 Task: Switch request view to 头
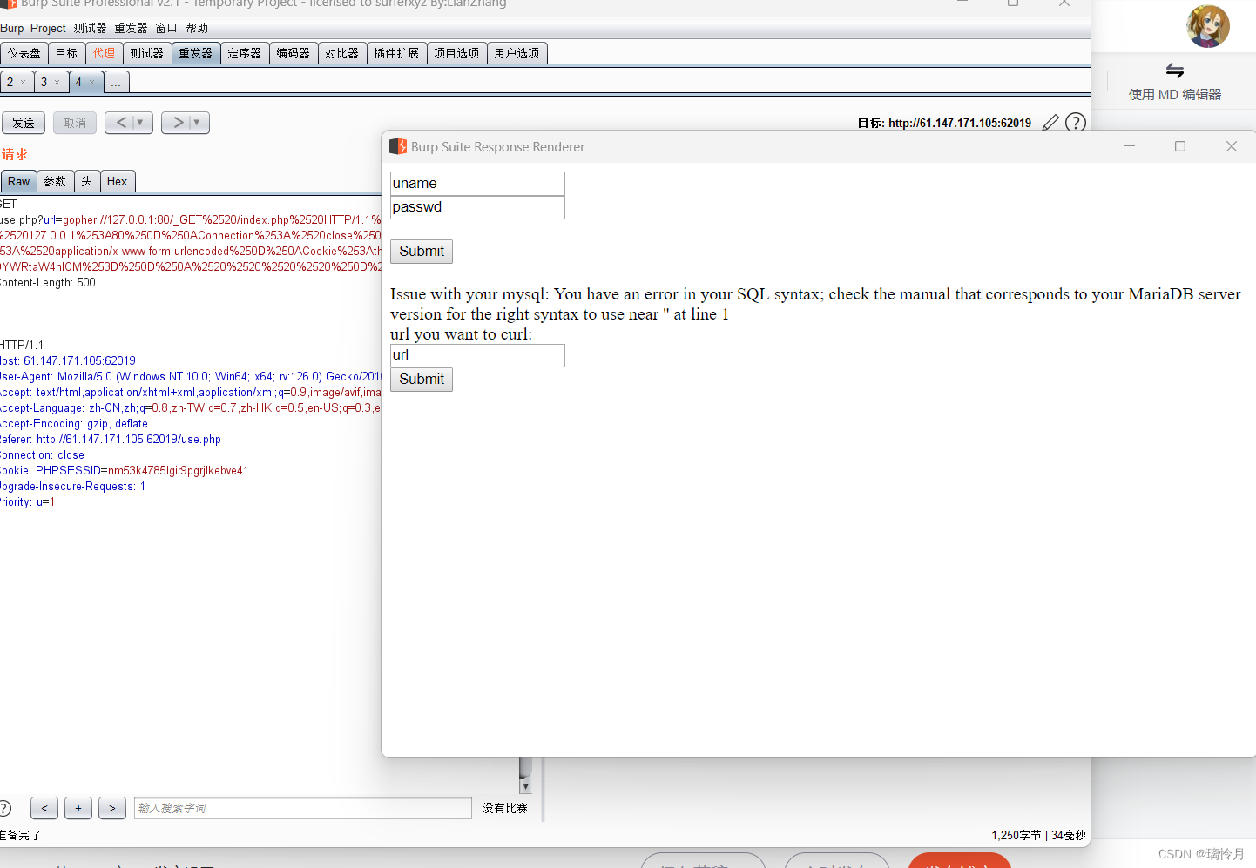[x=87, y=181]
